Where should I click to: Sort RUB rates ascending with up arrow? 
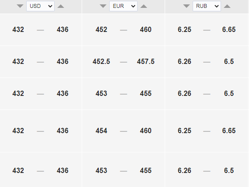pyautogui.click(x=227, y=6)
